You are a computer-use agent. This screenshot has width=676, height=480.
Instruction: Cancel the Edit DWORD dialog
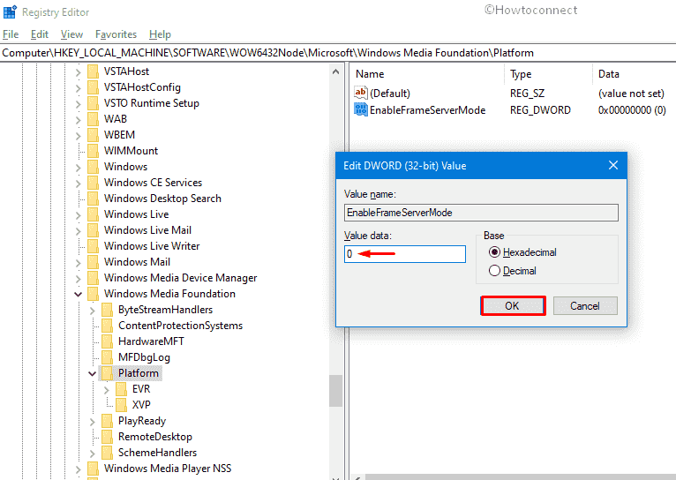click(x=585, y=306)
